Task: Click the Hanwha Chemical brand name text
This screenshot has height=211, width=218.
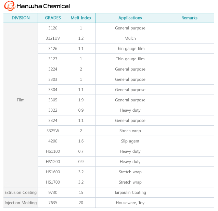Action: pos(43,6)
